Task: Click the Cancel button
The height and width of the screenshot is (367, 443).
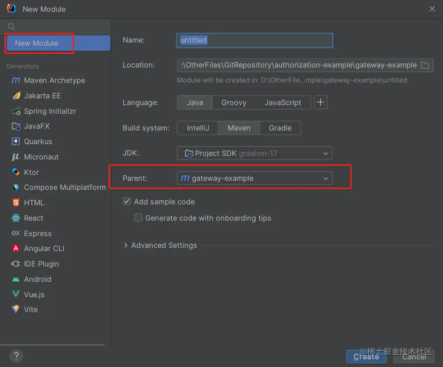Action: pos(414,357)
